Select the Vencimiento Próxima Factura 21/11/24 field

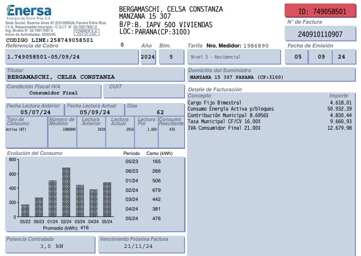pyautogui.click(x=139, y=246)
